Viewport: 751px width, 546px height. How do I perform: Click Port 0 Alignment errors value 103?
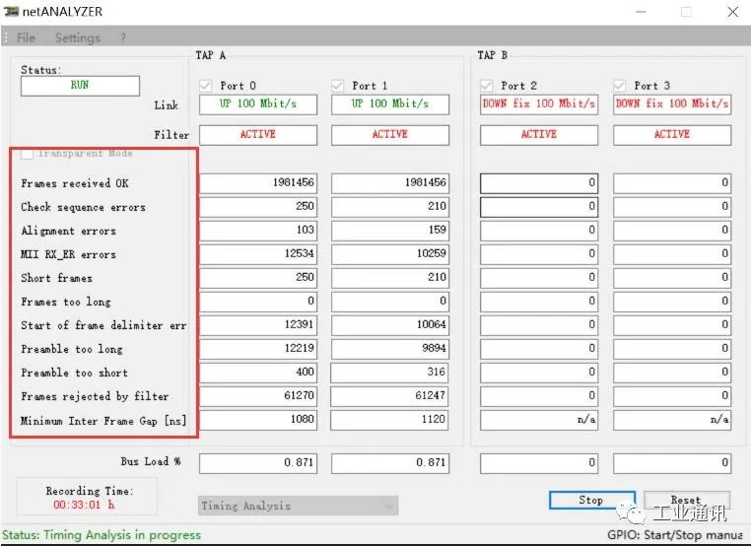coord(258,230)
